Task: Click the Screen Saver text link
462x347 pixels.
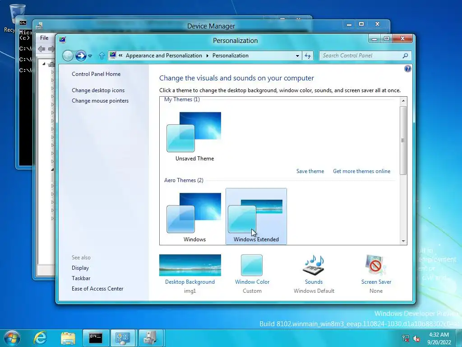Action: 376,282
